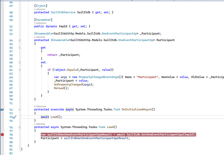
Task: Open "1 reference" CodeLens above Load method
Action: [40, 124]
